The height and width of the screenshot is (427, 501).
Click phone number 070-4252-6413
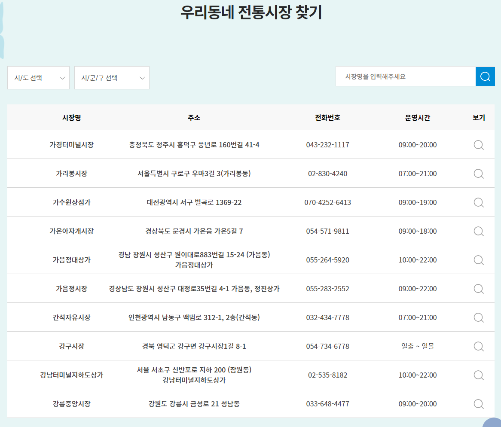[x=327, y=202]
